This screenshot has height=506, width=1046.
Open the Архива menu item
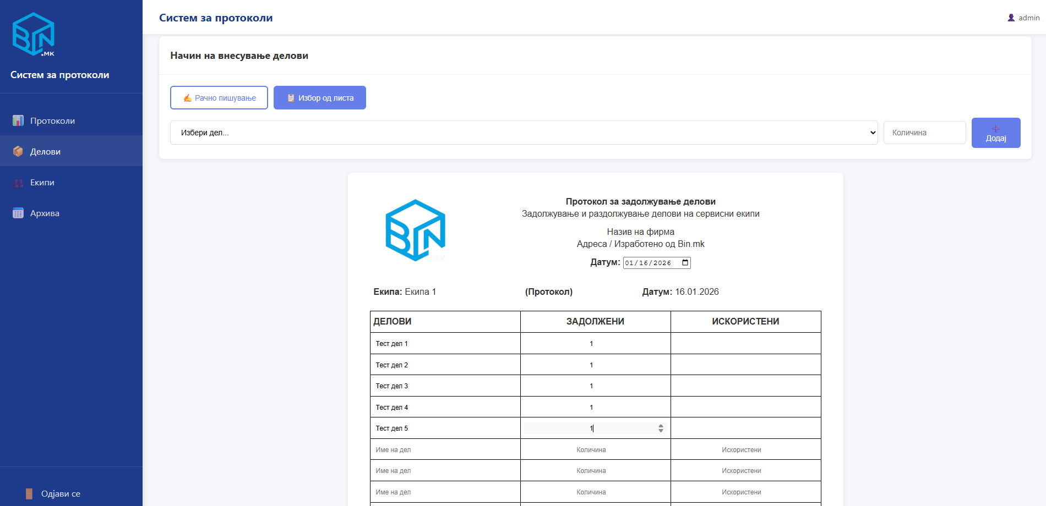(45, 213)
